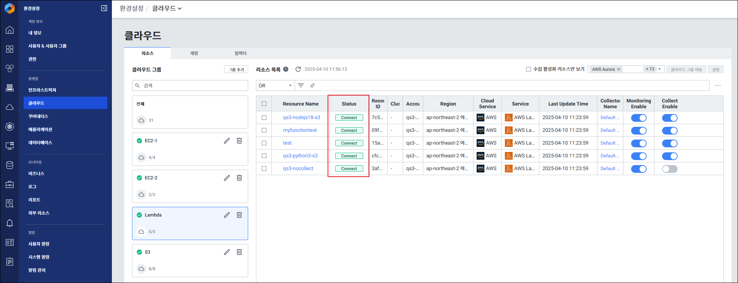The height and width of the screenshot is (283, 738).
Task: Disable Collect Enable for qs3-nodejs18-s3
Action: tap(669, 118)
